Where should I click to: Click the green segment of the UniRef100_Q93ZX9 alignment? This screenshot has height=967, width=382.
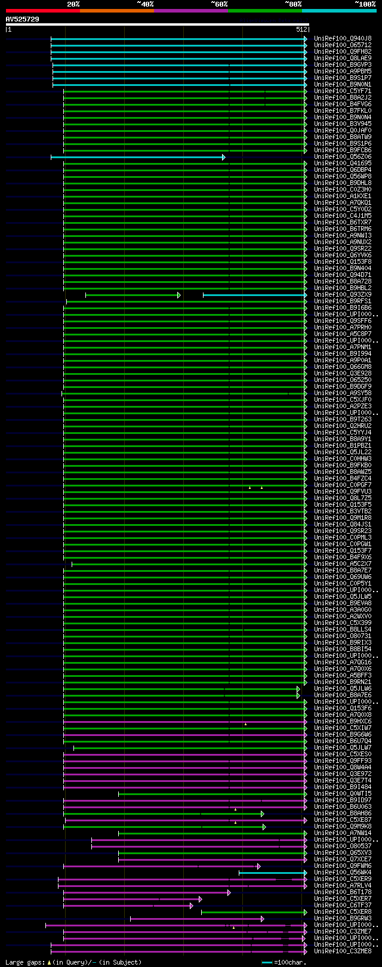point(133,295)
